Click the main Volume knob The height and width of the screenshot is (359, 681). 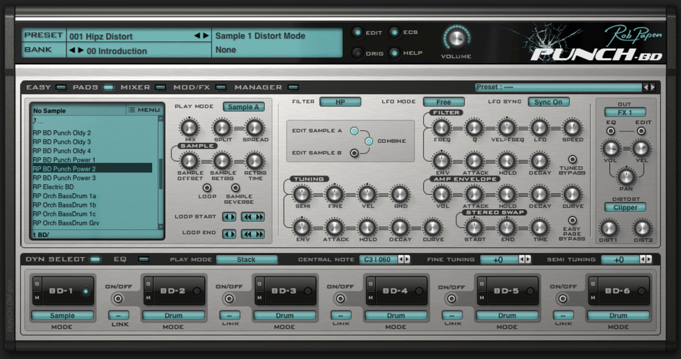coord(456,38)
